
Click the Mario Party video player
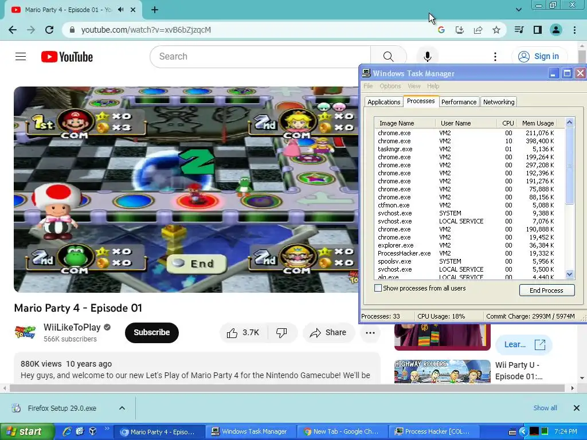coord(186,189)
